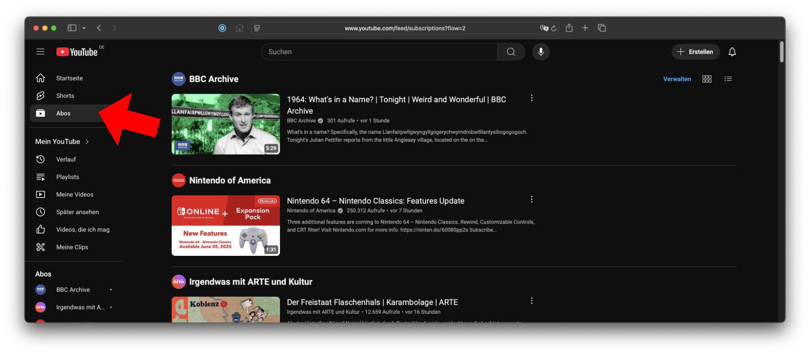Open Shorts from the sidebar

tap(65, 96)
